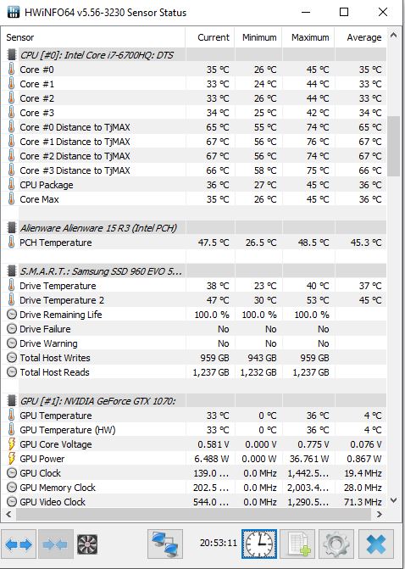Select the PCH Temperature row
This screenshot has width=405, height=569.
pyautogui.click(x=194, y=243)
